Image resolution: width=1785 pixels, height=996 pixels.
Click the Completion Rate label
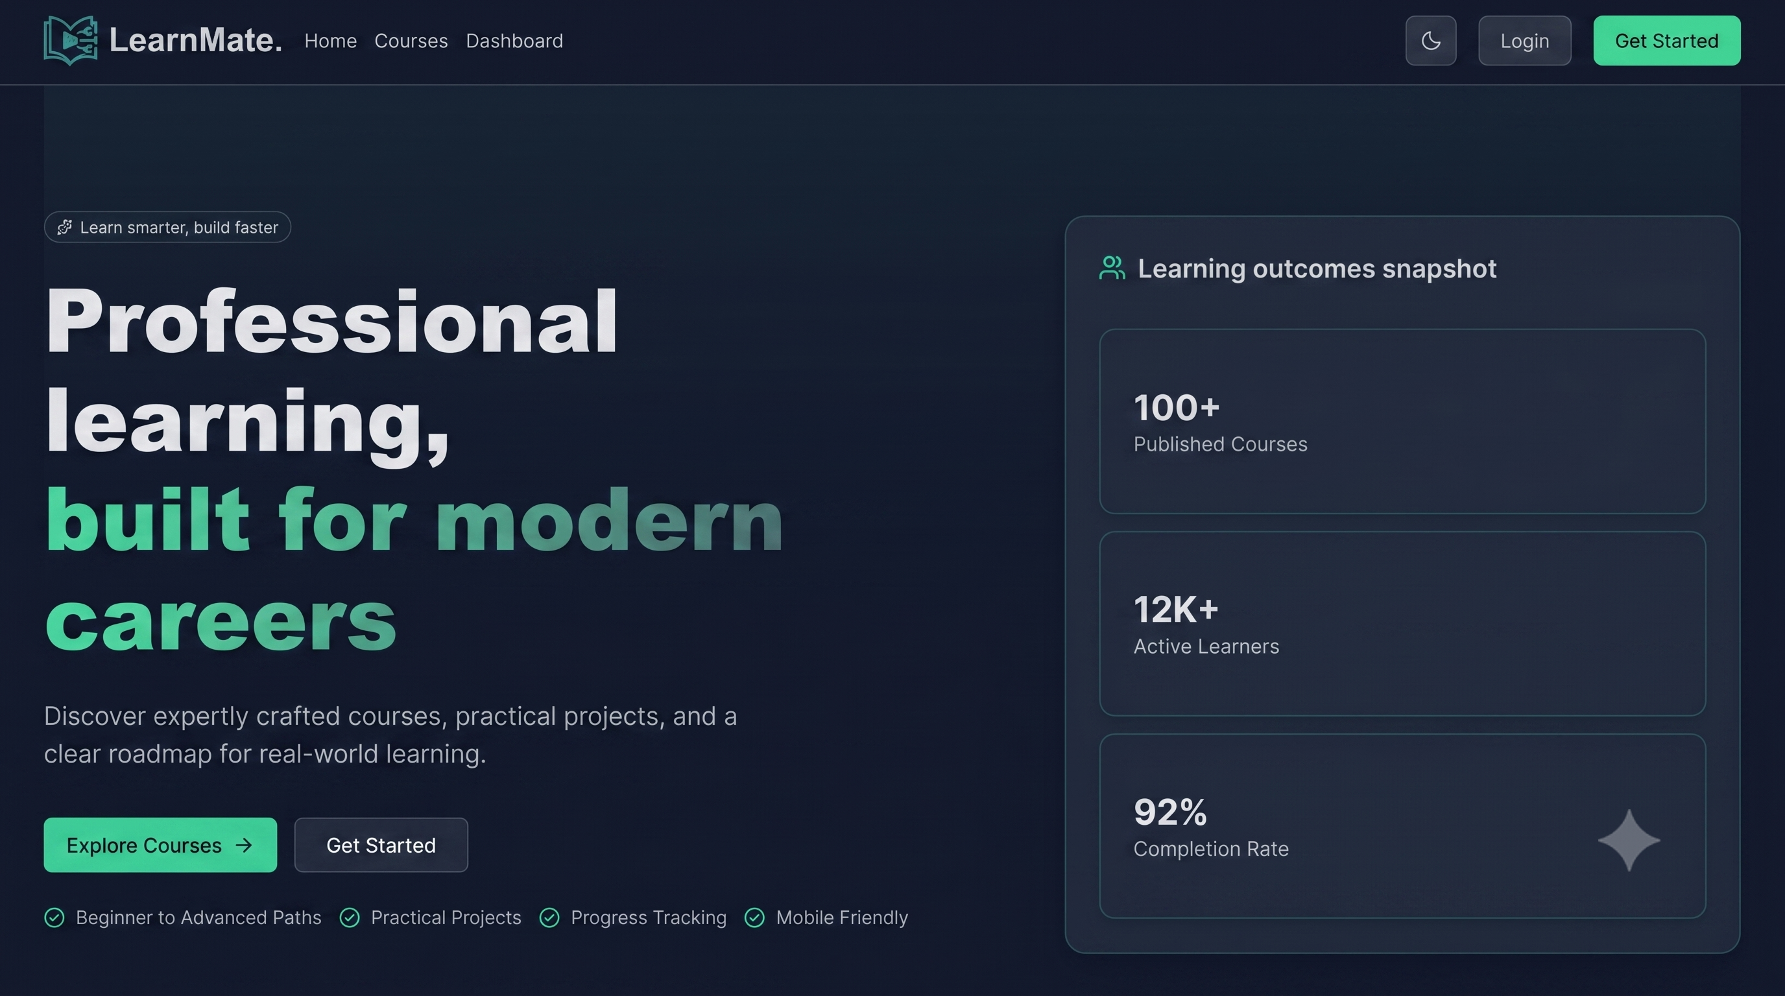point(1211,848)
